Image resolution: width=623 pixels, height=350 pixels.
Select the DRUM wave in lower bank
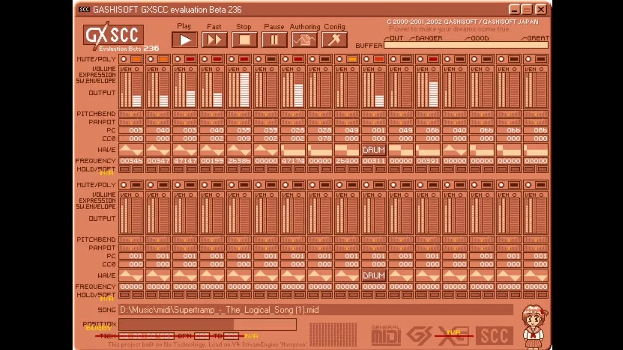[x=374, y=276]
